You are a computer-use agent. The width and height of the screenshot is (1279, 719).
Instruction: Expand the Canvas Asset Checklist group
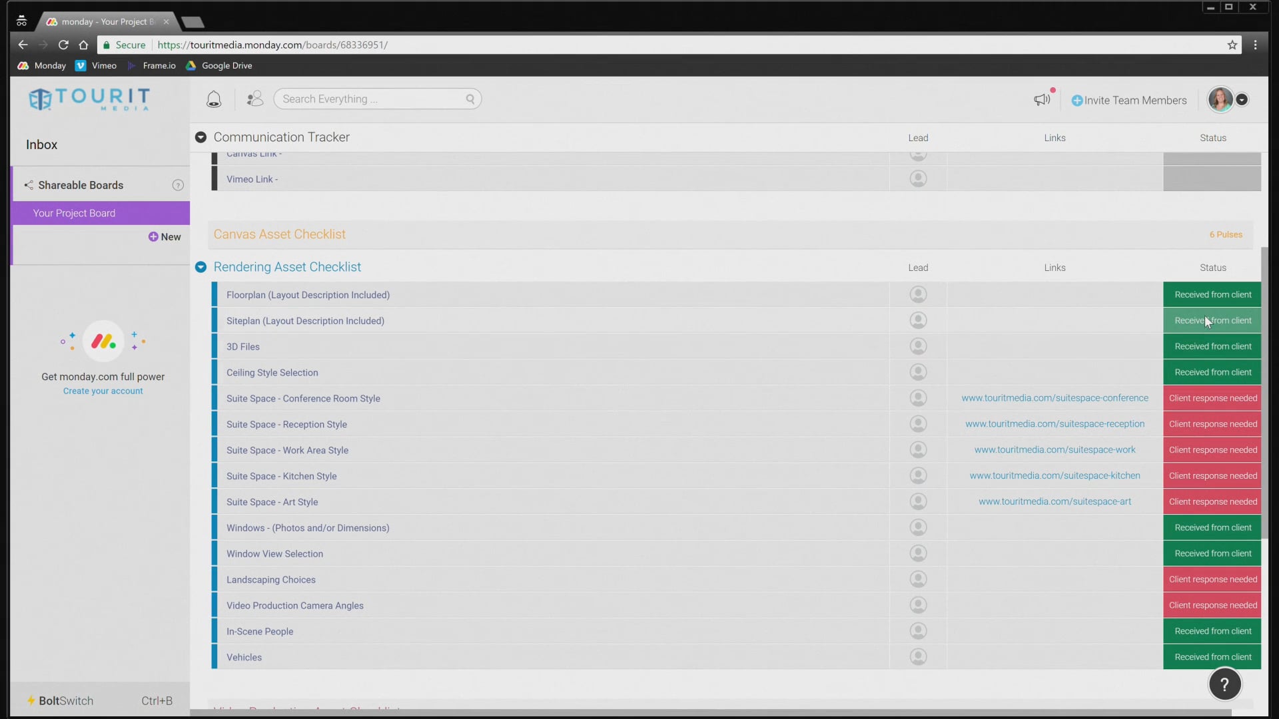(279, 234)
